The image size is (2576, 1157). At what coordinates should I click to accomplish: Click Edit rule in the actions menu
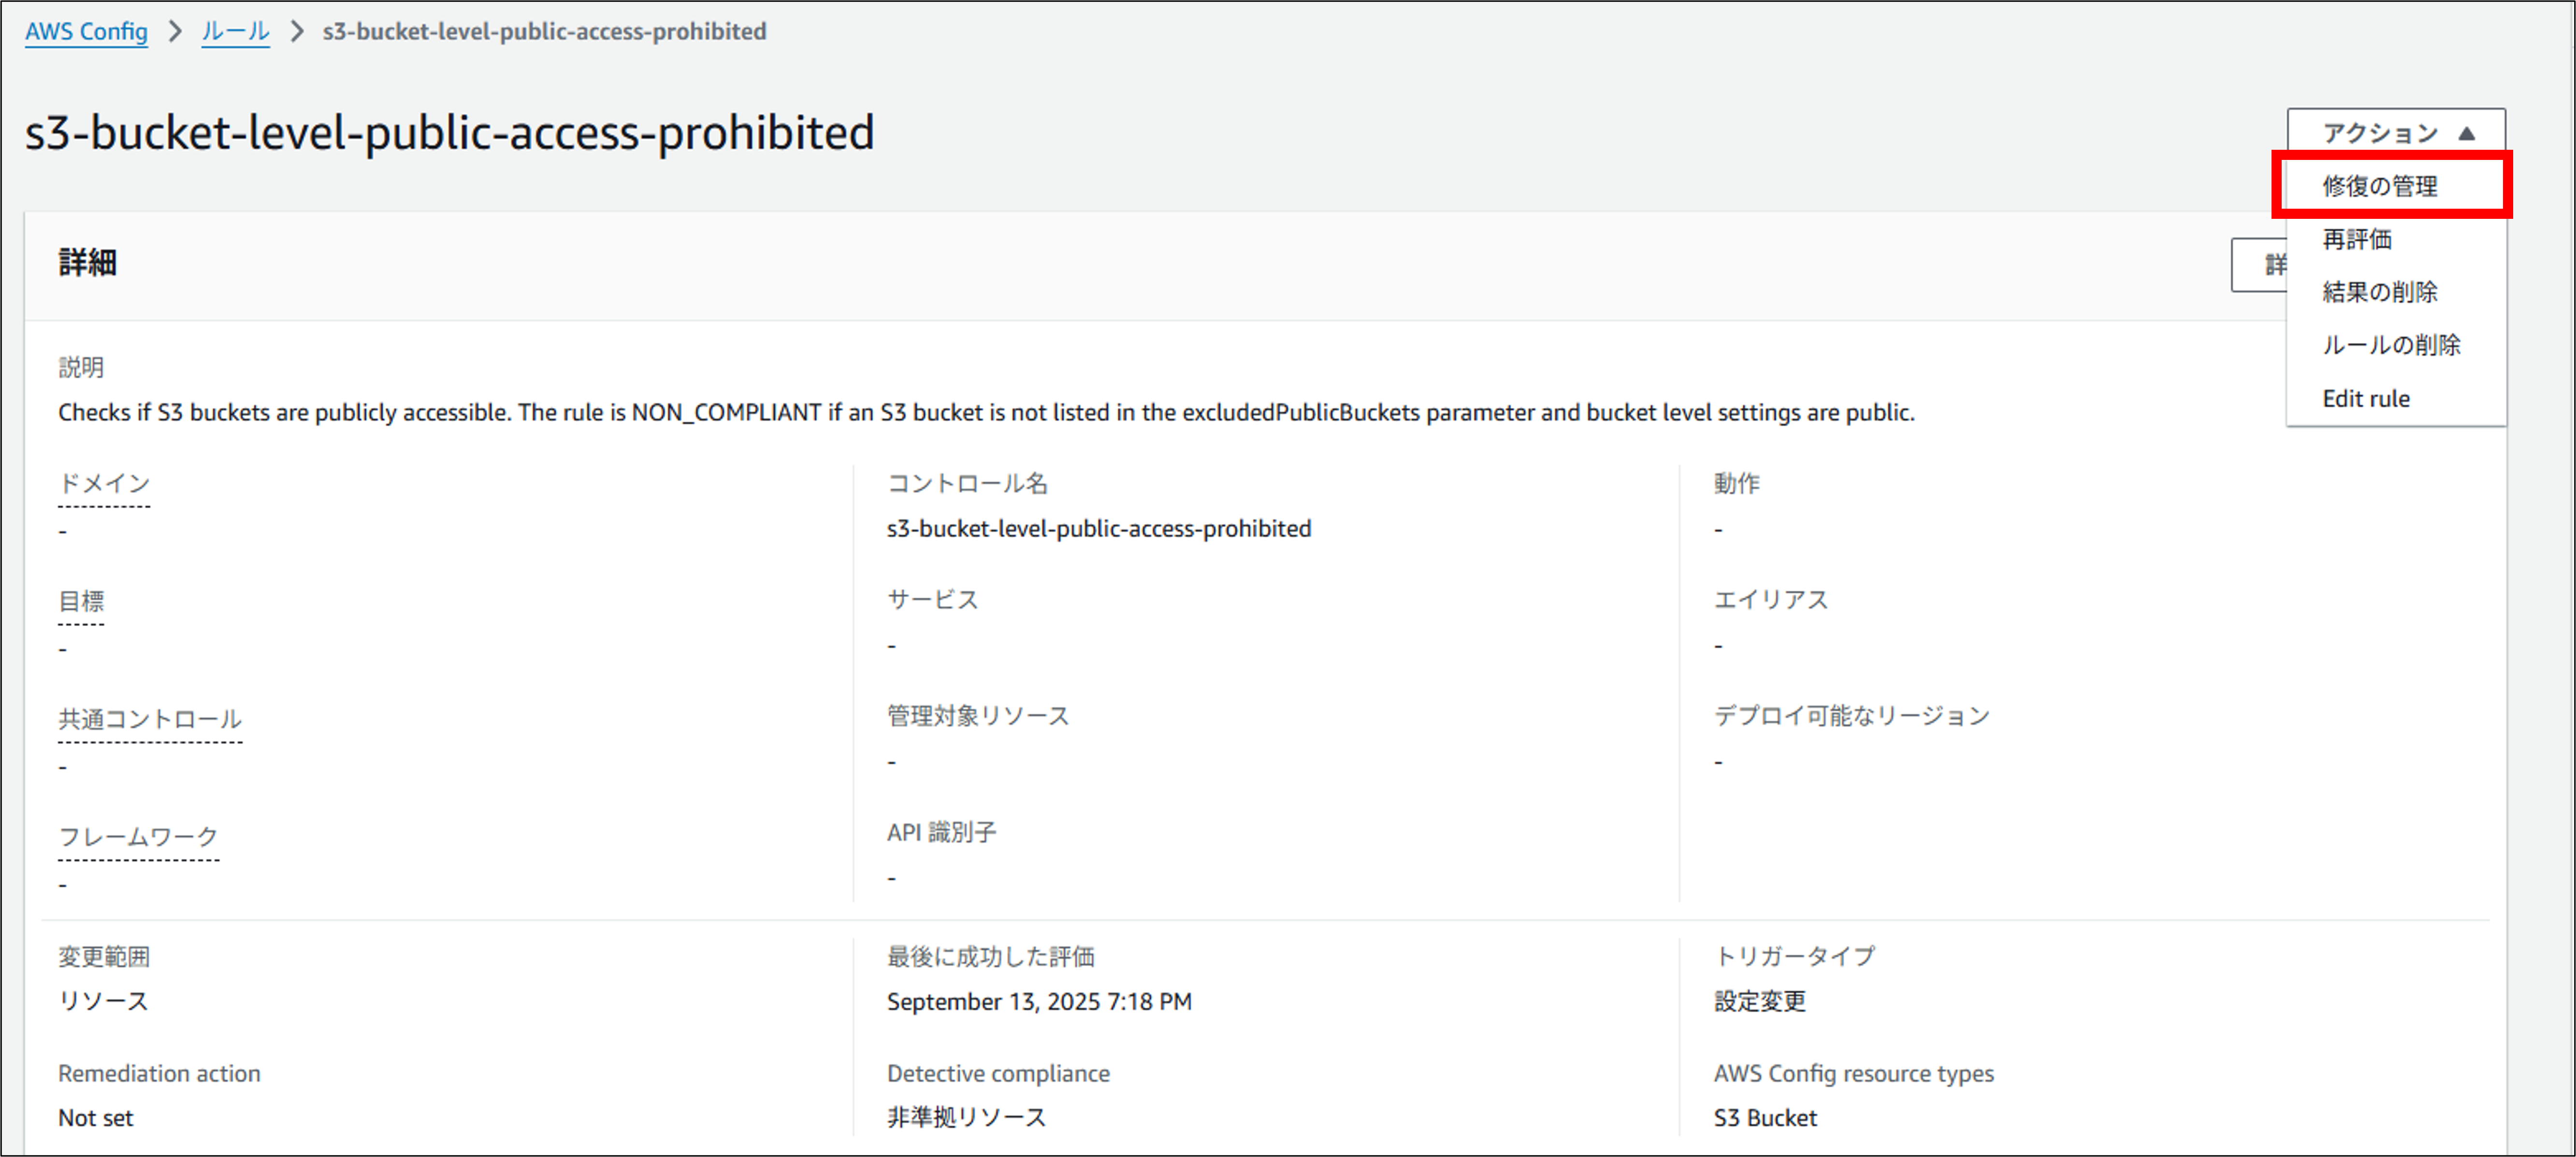pos(2365,399)
